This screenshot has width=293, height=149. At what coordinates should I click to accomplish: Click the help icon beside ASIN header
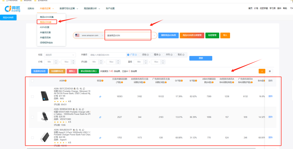point(66,81)
